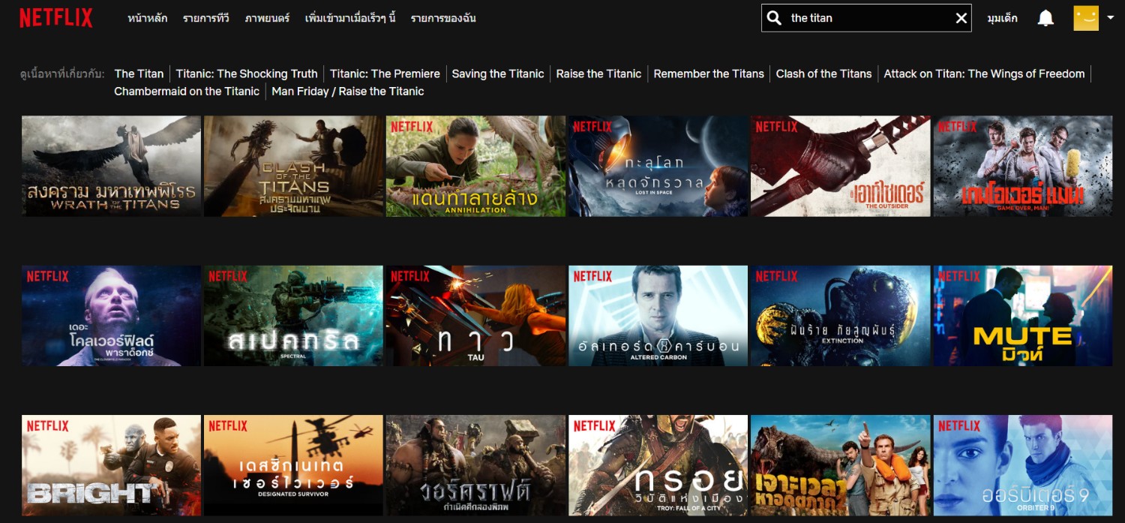
Task: Select 'Attack on Titan: The Wings of Freedom' suggestion
Action: click(984, 74)
